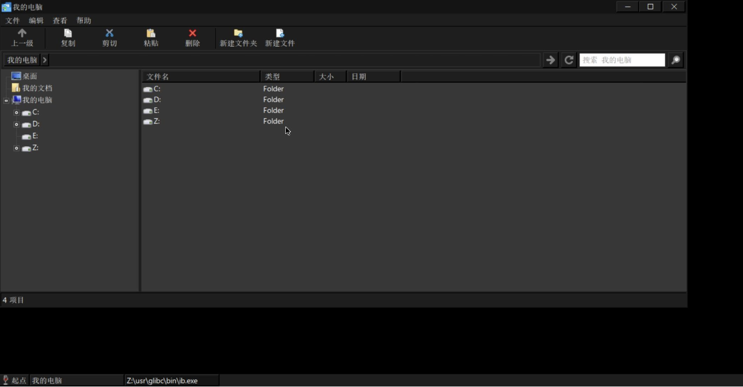Click inside the 搜索 我的电脑 search box
The width and height of the screenshot is (743, 387).
click(622, 60)
